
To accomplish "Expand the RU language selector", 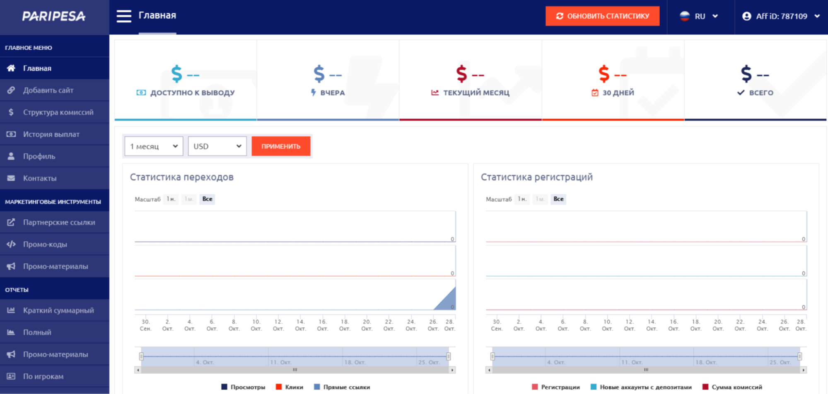I will pyautogui.click(x=699, y=17).
